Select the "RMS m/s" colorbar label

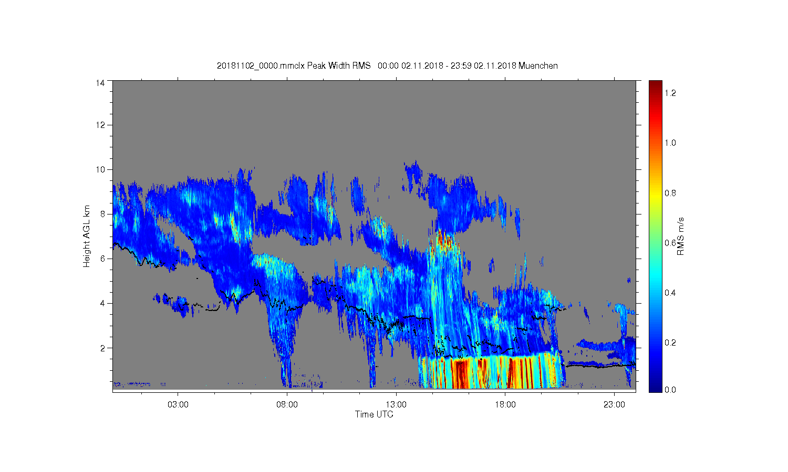click(x=680, y=236)
